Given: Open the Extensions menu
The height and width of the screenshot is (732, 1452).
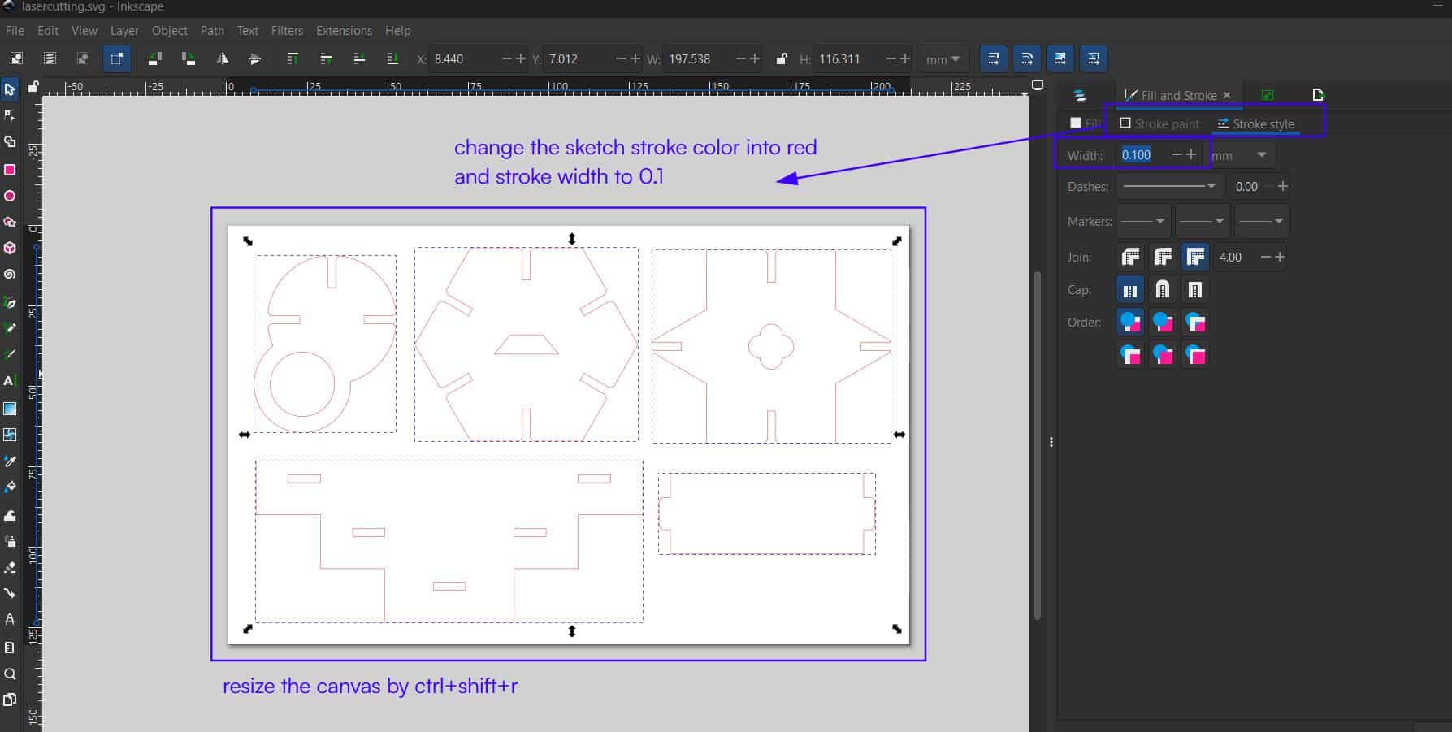Looking at the screenshot, I should click(343, 31).
